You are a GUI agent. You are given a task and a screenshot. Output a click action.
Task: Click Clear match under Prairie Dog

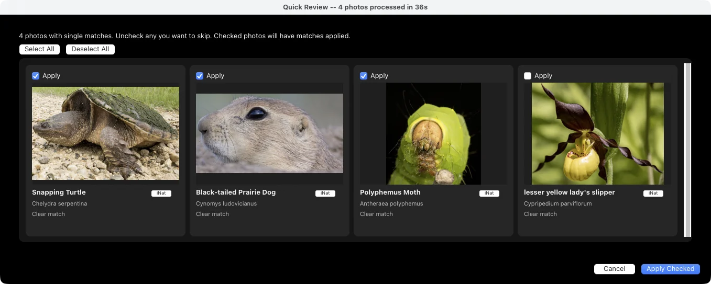point(212,214)
